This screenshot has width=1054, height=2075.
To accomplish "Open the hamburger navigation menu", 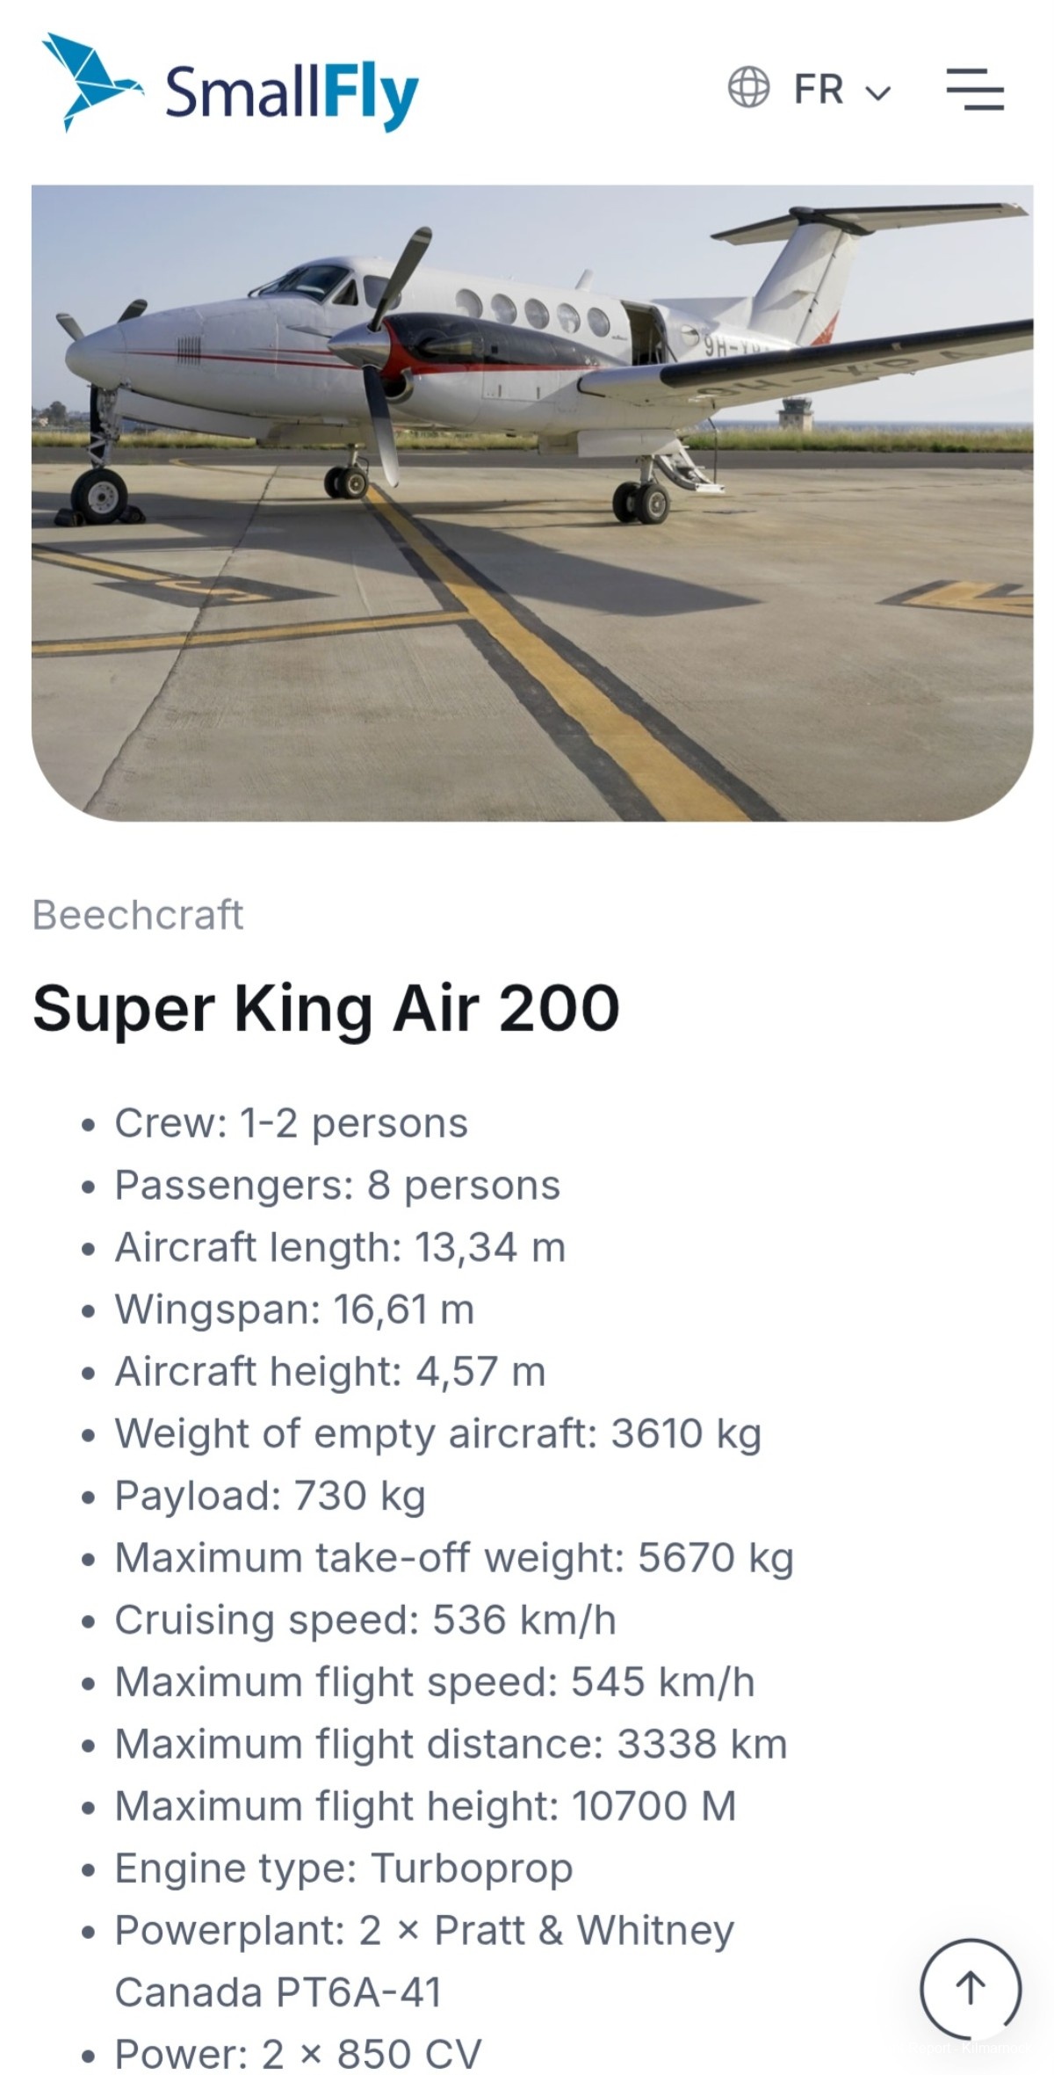I will click(975, 89).
